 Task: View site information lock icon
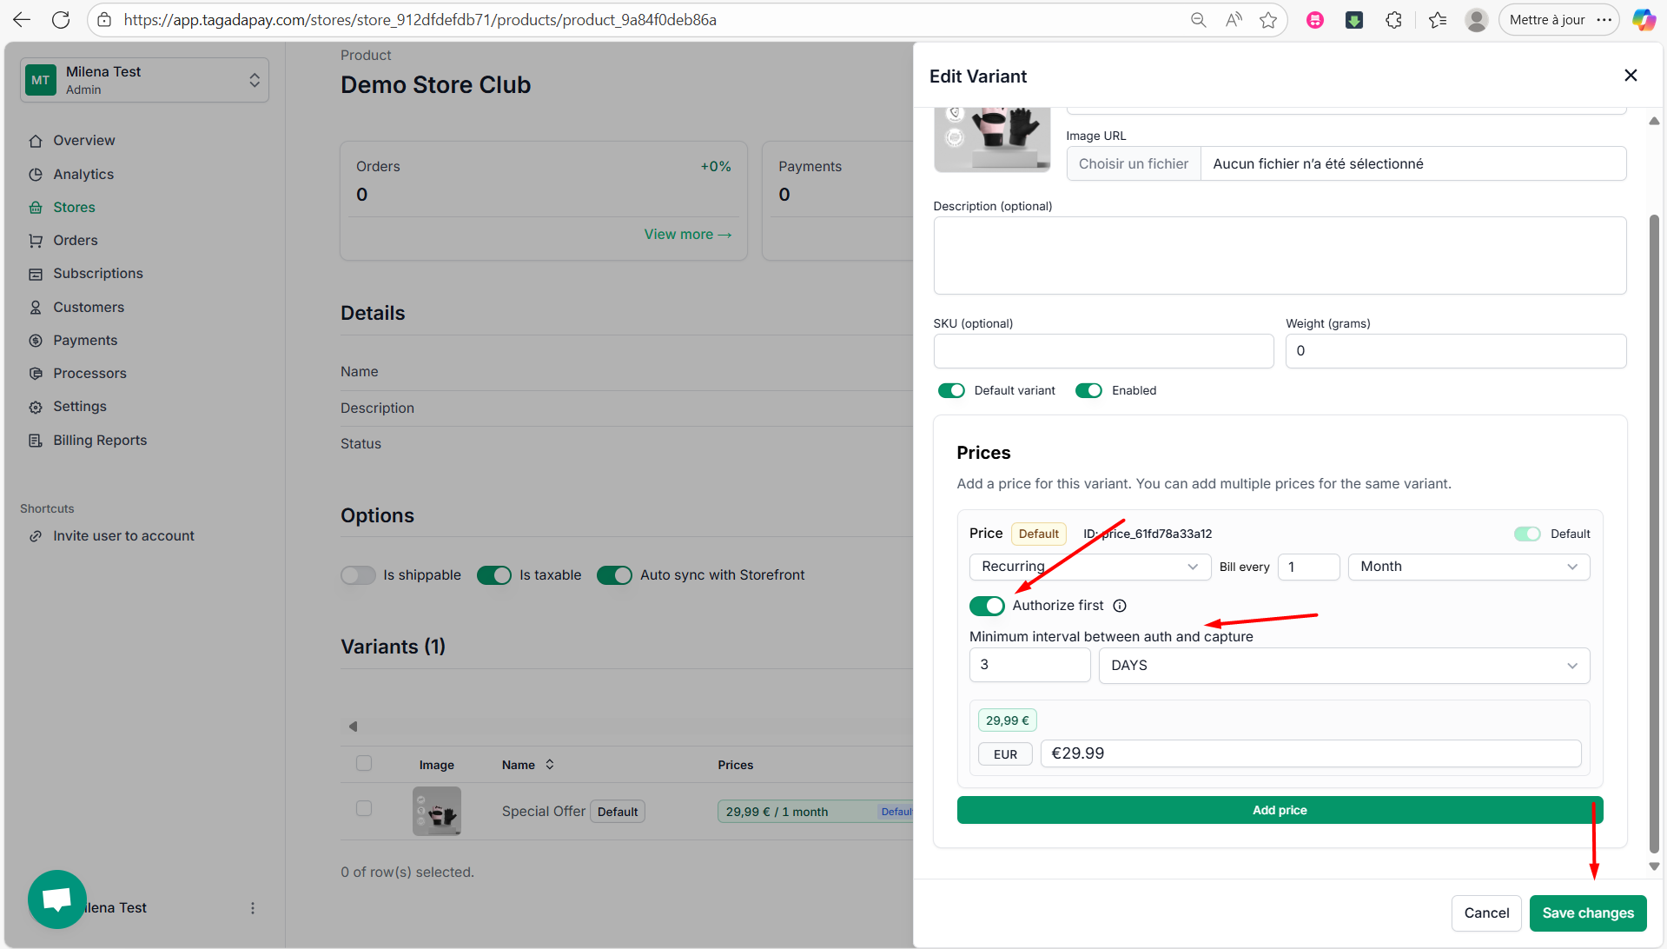pyautogui.click(x=104, y=20)
